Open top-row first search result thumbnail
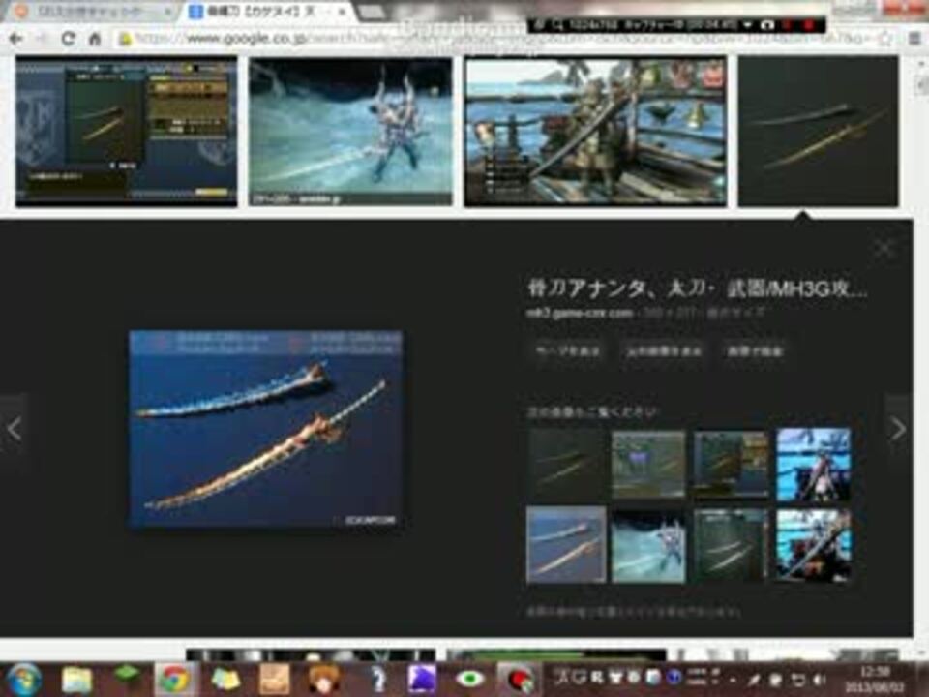Screen dimensions: 929x697 126,132
